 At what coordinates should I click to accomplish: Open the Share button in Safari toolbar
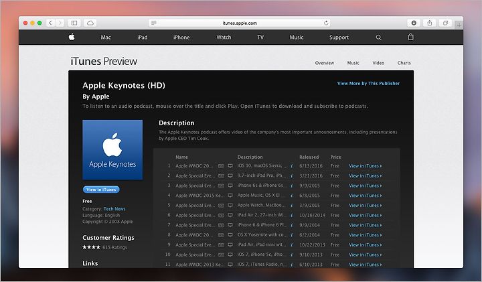[x=429, y=23]
